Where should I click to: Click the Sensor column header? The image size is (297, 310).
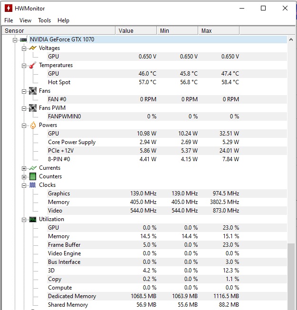click(x=59, y=30)
